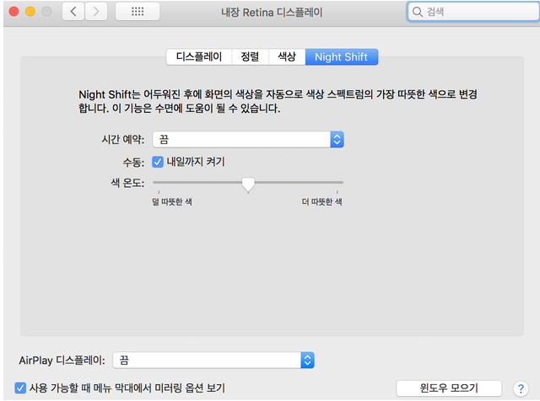
Task: Switch to the 색상 tab
Action: 287,56
